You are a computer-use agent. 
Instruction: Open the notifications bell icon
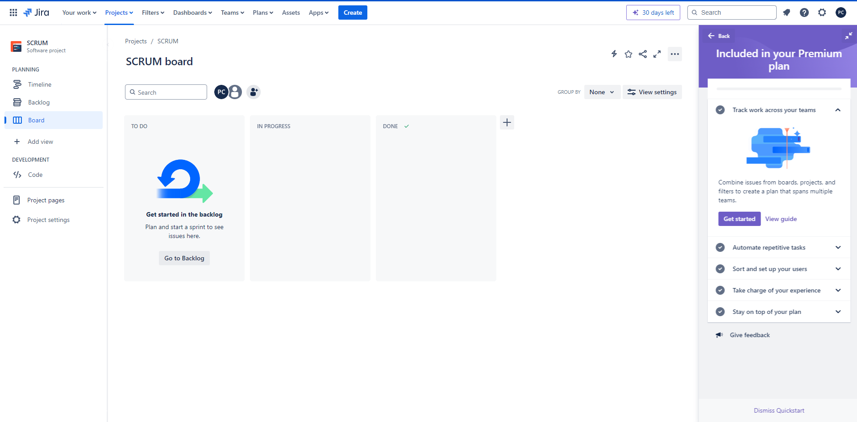(786, 13)
